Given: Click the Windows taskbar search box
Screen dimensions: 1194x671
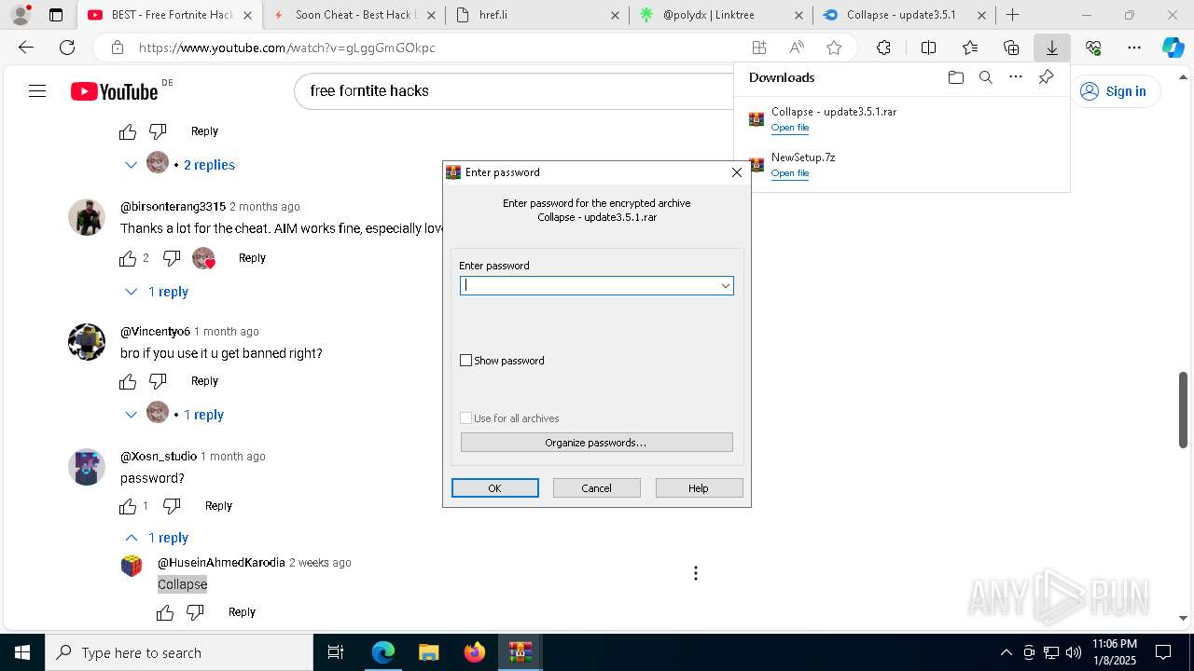Looking at the screenshot, I should tap(179, 652).
